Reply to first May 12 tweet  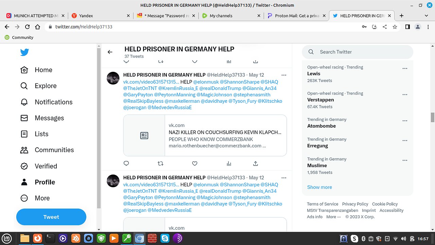tap(126, 163)
